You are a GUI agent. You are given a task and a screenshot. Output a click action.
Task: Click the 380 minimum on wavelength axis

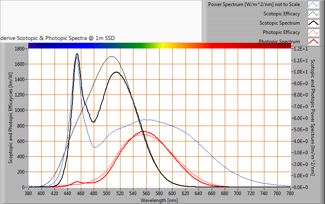28,194
